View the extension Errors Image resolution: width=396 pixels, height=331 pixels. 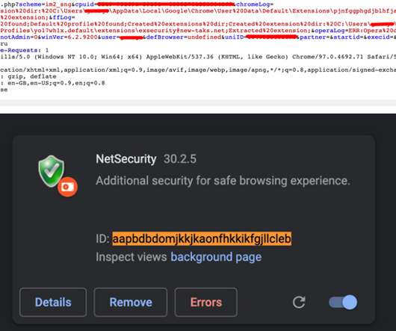(205, 302)
